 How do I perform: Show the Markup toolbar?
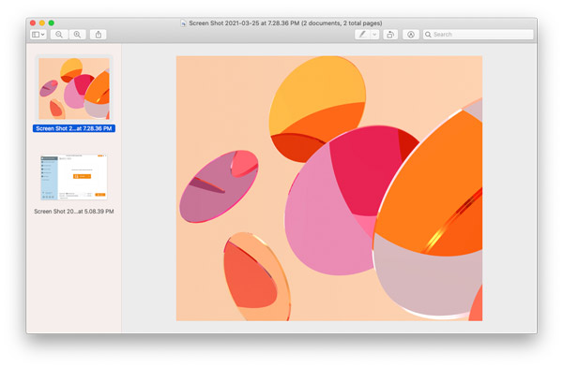[411, 35]
